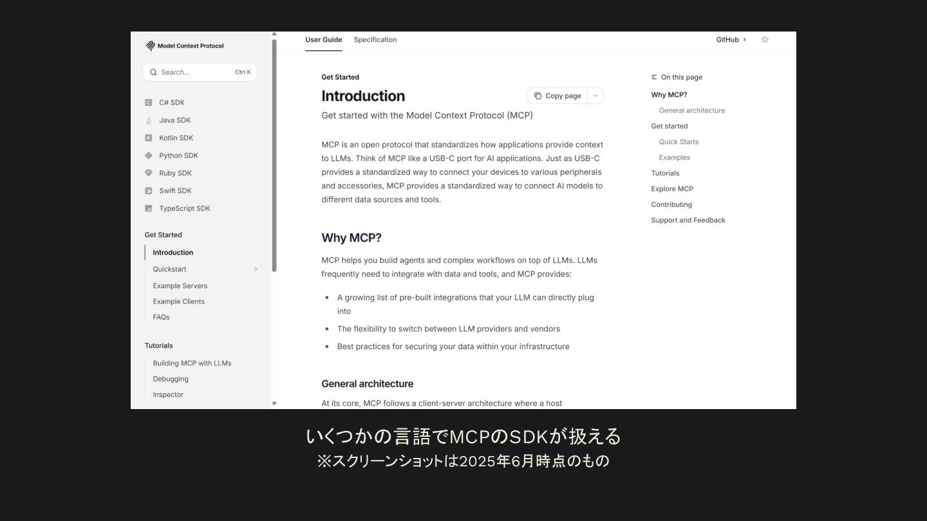Open C# SDK in sidebar
This screenshot has width=927, height=521.
[x=172, y=102]
